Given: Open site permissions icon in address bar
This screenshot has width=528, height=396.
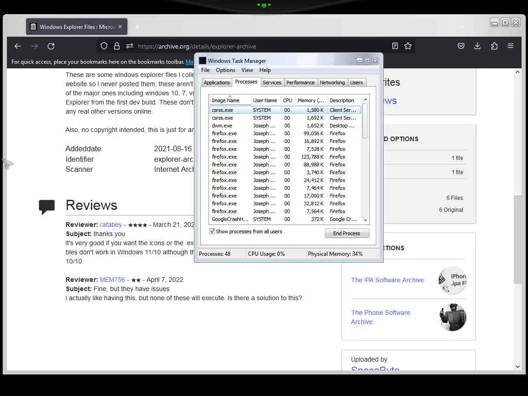Looking at the screenshot, I should (x=130, y=46).
